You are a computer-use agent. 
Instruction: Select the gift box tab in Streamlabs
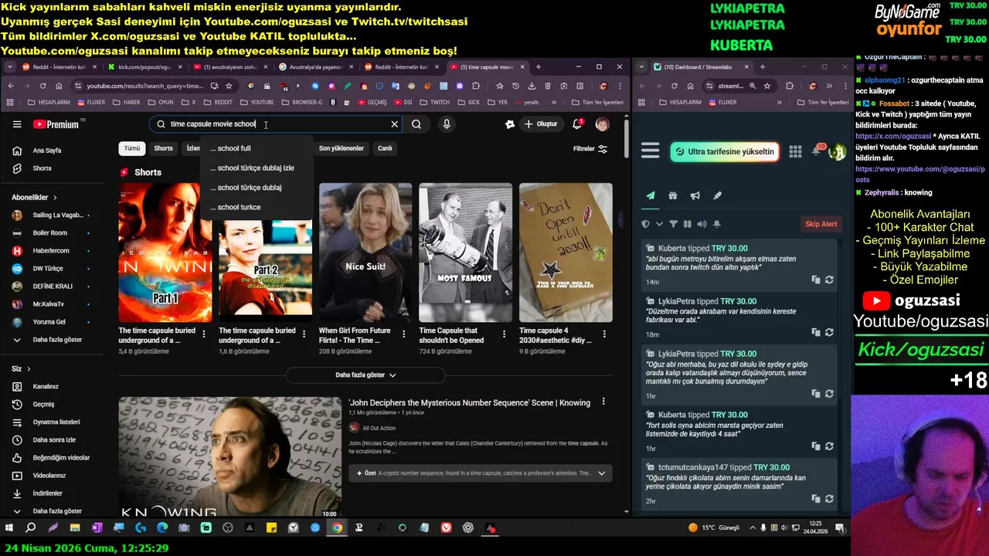tap(673, 196)
